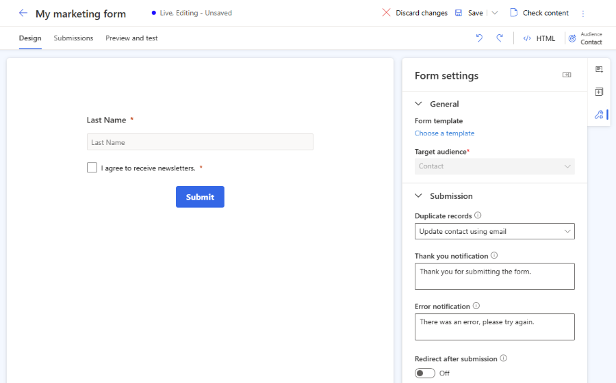Open the Duplicate records dropdown
The height and width of the screenshot is (383, 616).
[x=495, y=231]
